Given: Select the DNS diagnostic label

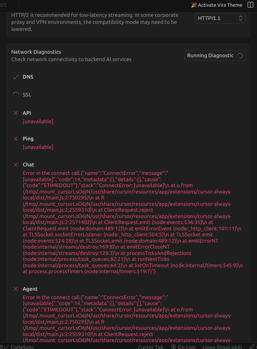Looking at the screenshot, I should pyautogui.click(x=28, y=77).
